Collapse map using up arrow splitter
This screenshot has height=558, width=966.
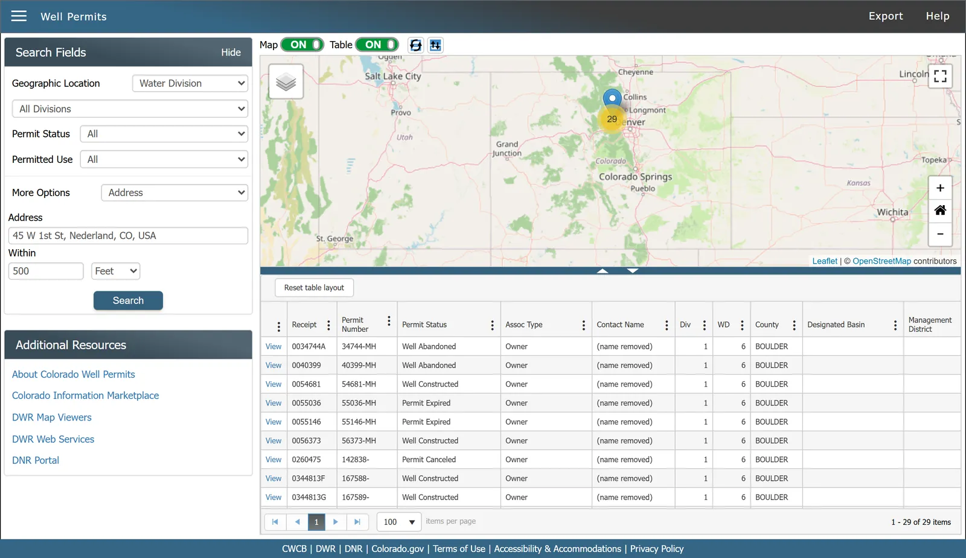[x=603, y=271]
